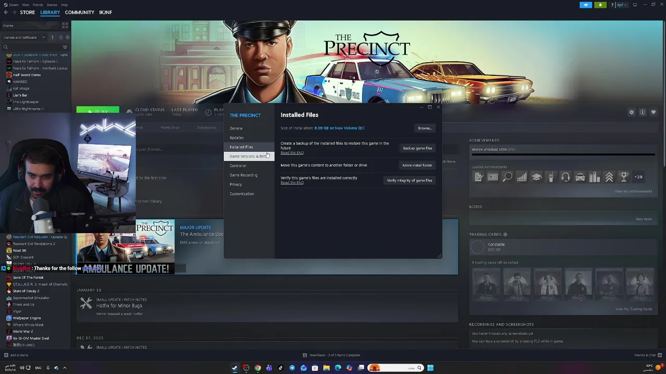Open Steam icon in Windows taskbar

coord(235,368)
